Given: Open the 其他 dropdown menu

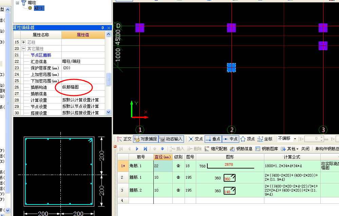Looking at the screenshot, I should pos(289,149).
